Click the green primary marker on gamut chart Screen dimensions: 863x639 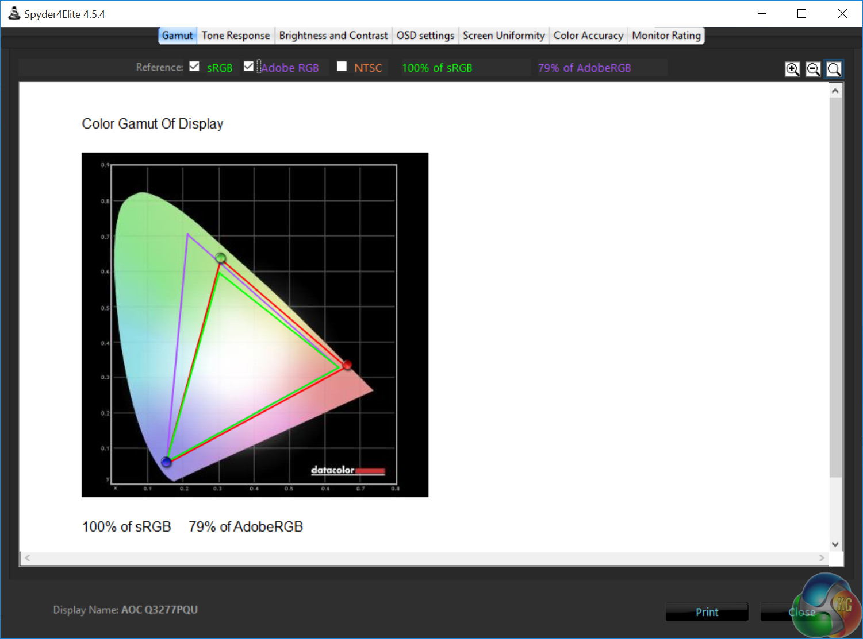(220, 258)
